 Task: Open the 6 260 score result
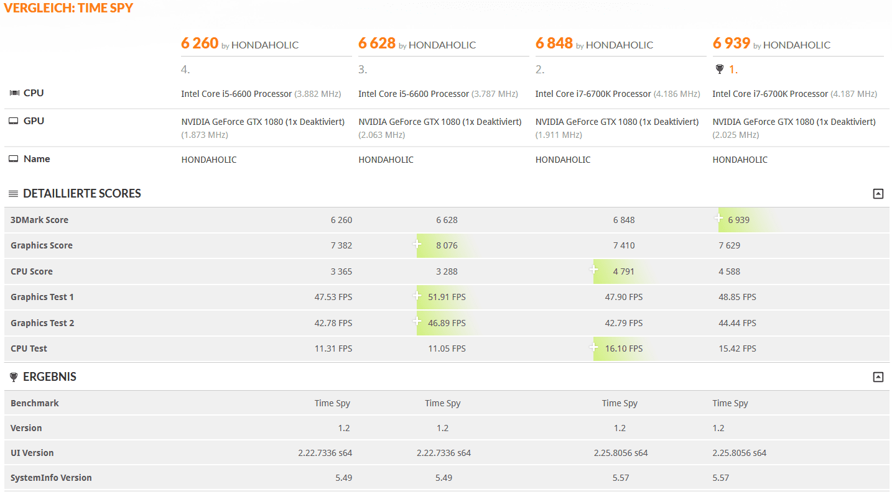click(200, 43)
